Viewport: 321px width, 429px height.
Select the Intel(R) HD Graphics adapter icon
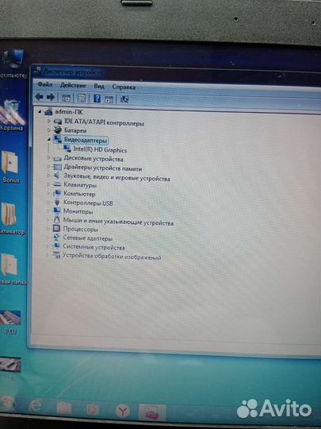coord(67,149)
